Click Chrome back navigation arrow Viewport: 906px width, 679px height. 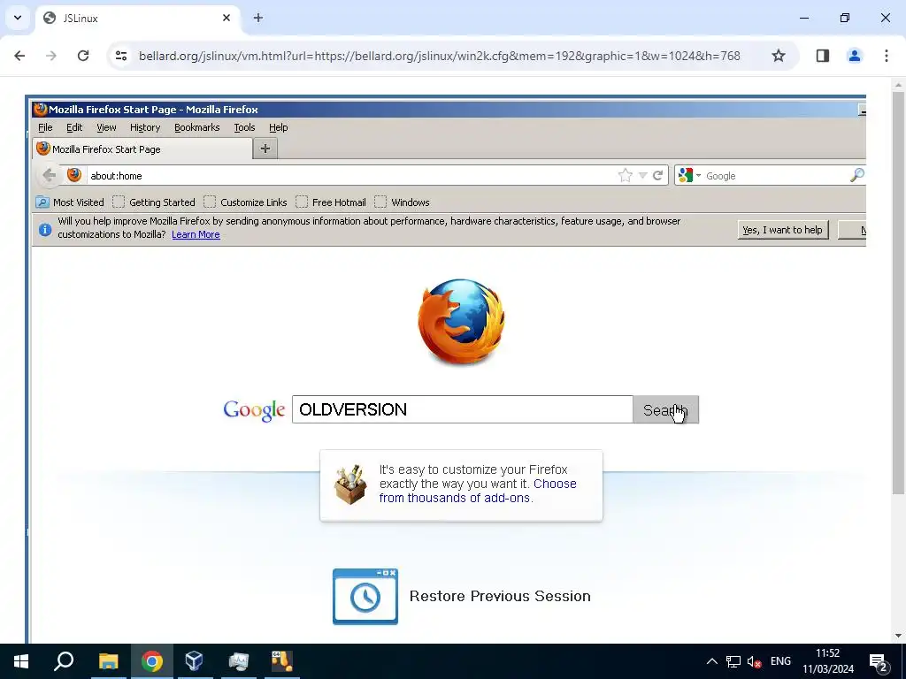(x=19, y=56)
